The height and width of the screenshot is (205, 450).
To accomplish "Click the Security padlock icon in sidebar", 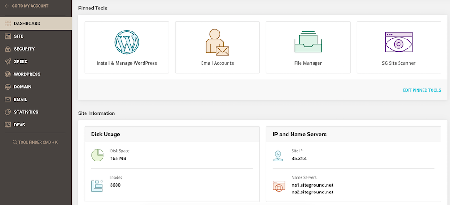I will [8, 49].
